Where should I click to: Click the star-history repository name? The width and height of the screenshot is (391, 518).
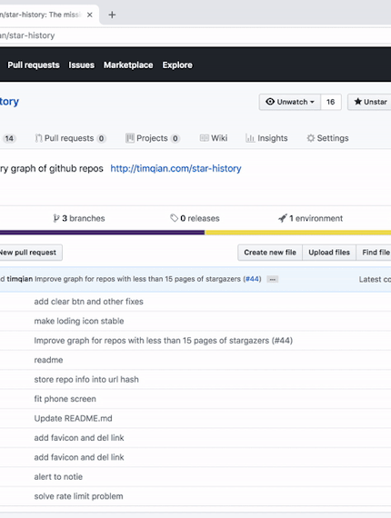9,102
